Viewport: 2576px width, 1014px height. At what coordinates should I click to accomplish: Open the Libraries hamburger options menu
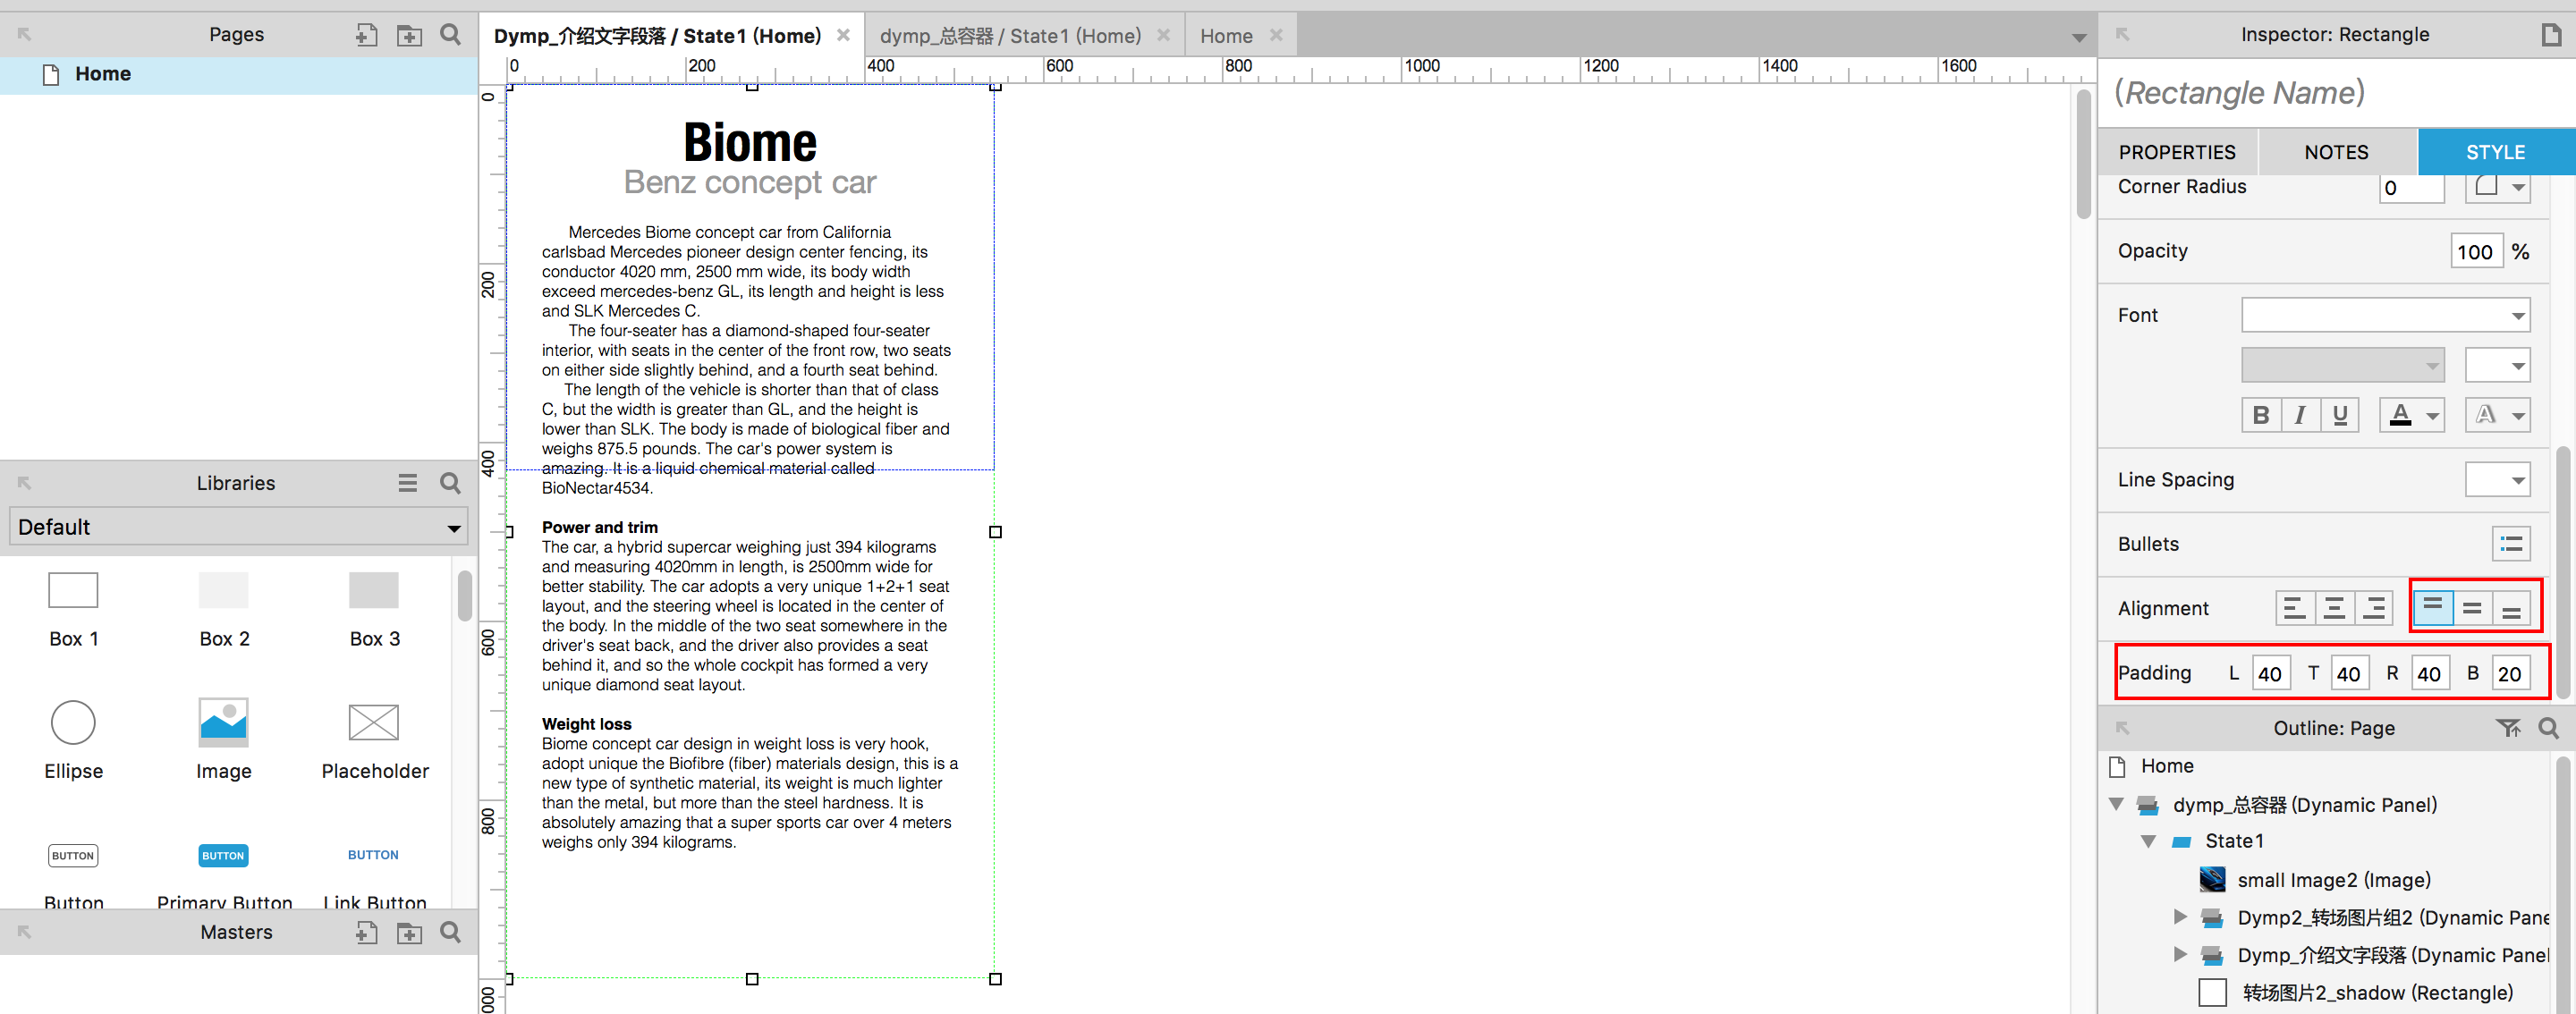(x=407, y=483)
